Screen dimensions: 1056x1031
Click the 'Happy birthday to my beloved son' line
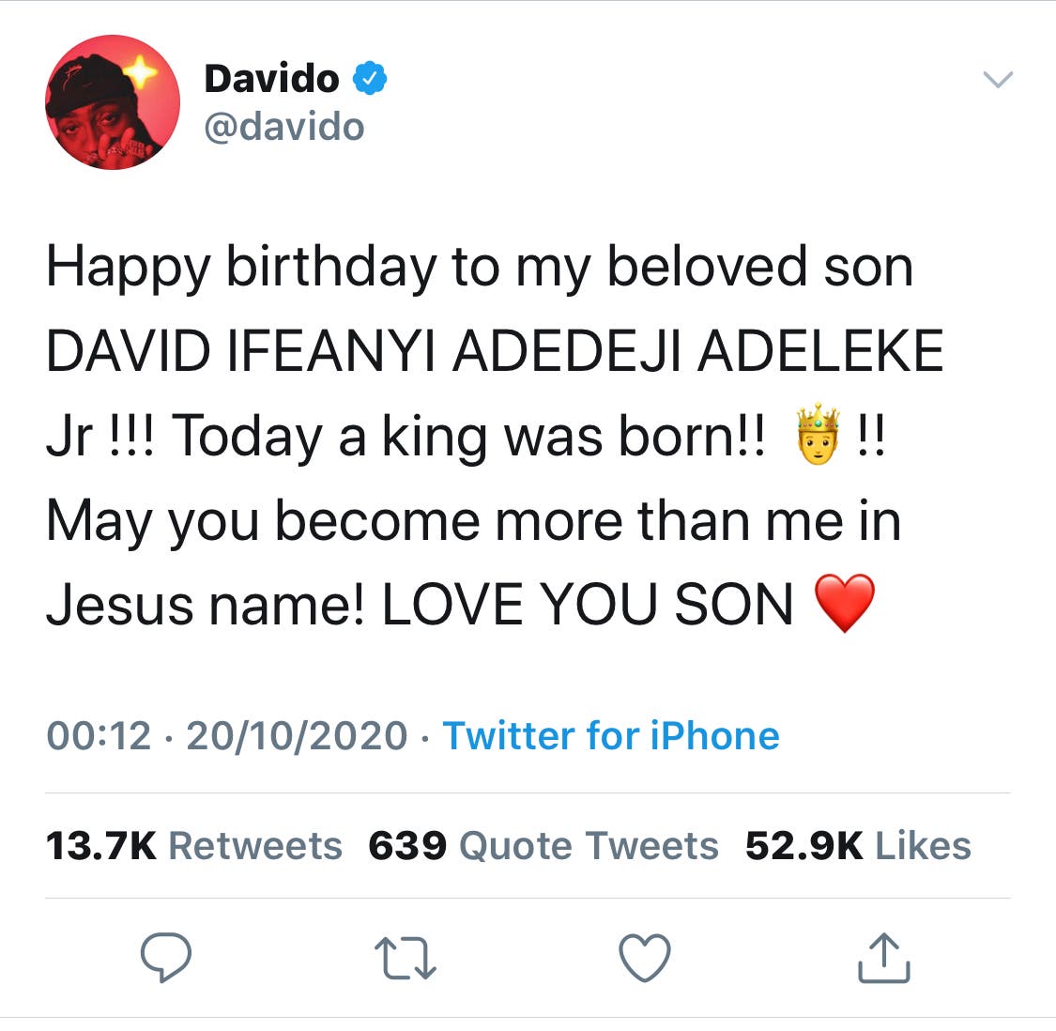(479, 267)
